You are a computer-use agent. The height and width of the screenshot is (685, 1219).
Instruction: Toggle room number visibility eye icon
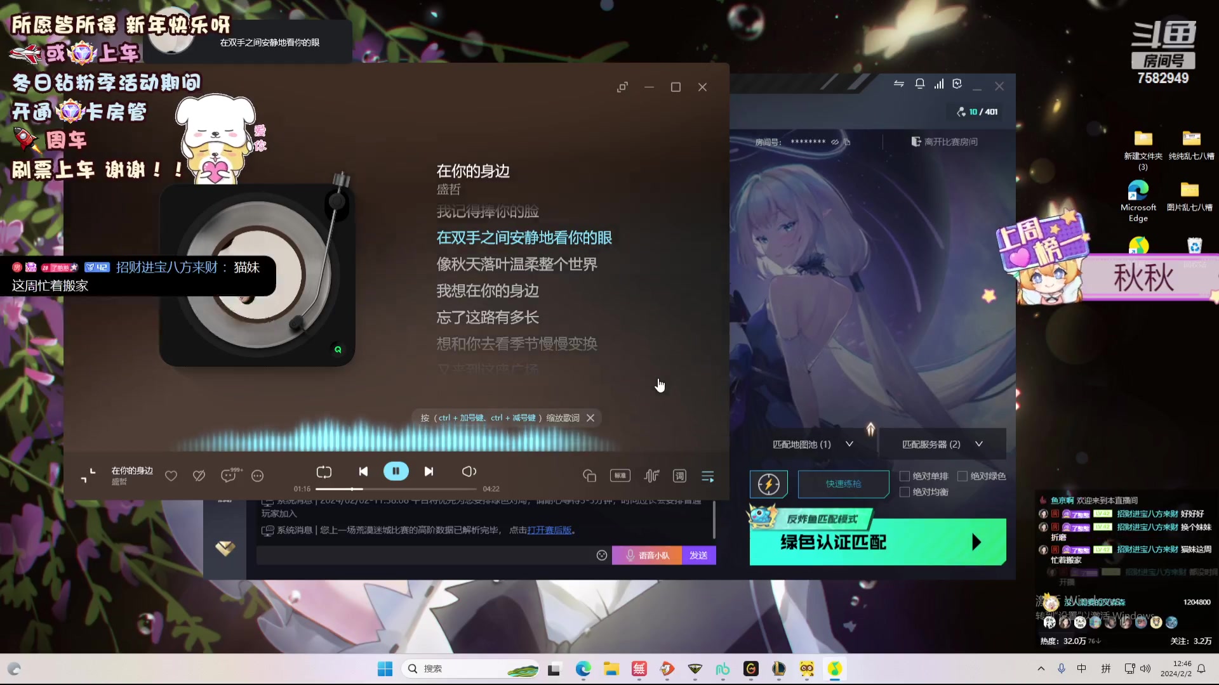835,142
